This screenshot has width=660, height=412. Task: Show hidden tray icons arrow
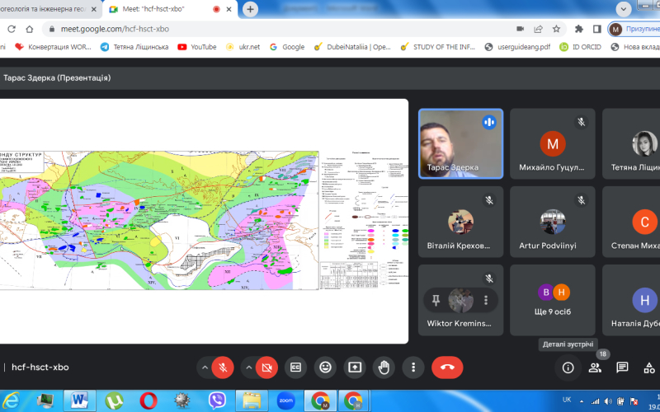[x=582, y=401]
